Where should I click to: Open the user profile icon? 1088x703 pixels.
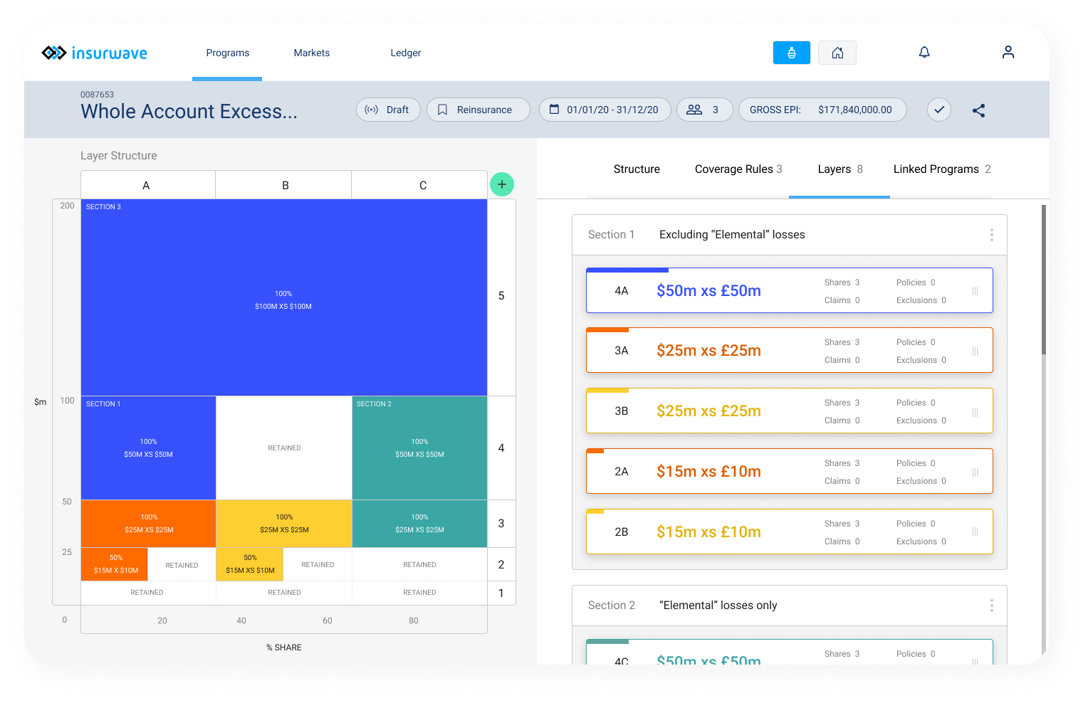click(1008, 52)
